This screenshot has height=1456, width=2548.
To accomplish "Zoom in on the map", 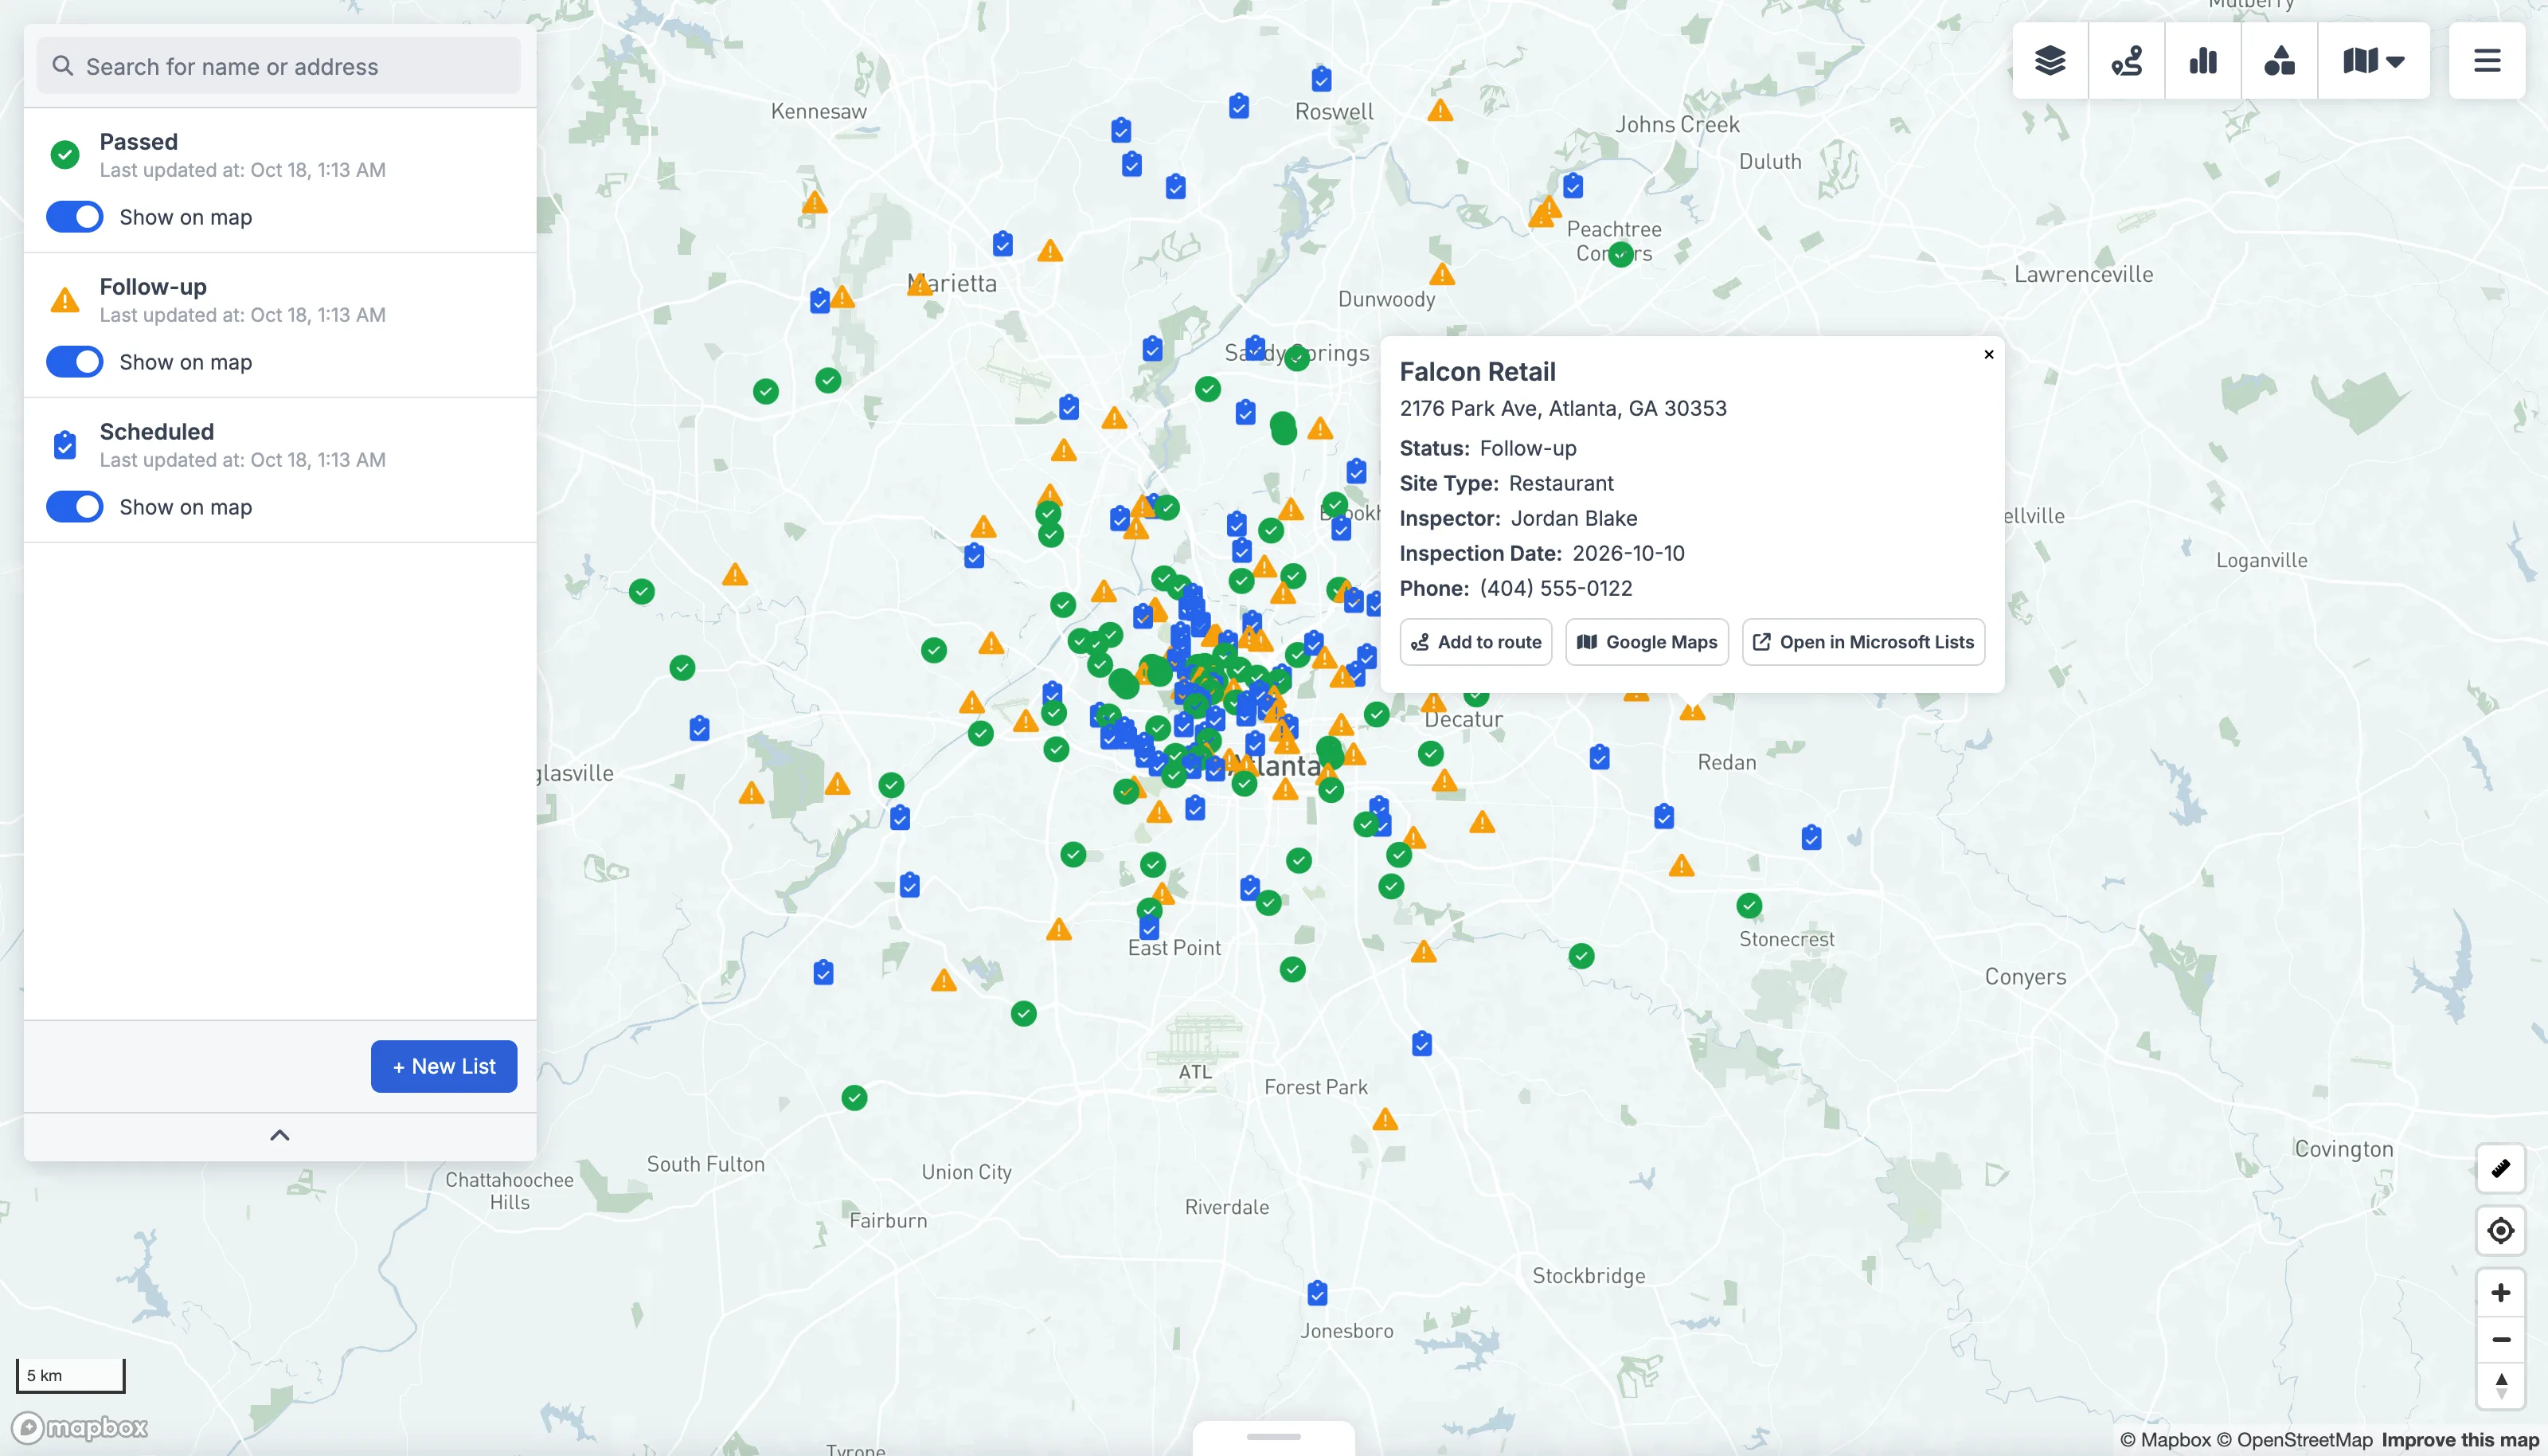I will point(2500,1292).
